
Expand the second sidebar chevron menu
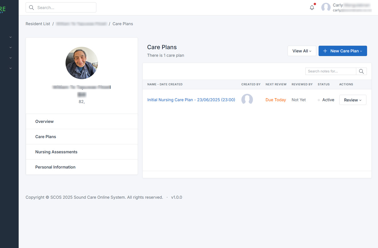(10, 47)
